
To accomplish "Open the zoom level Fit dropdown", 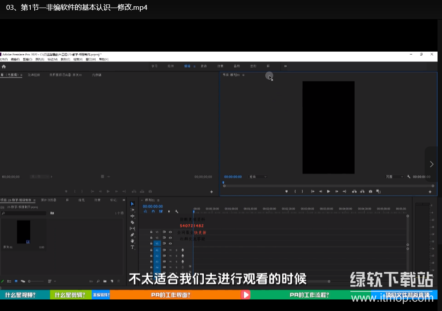I will coord(258,177).
